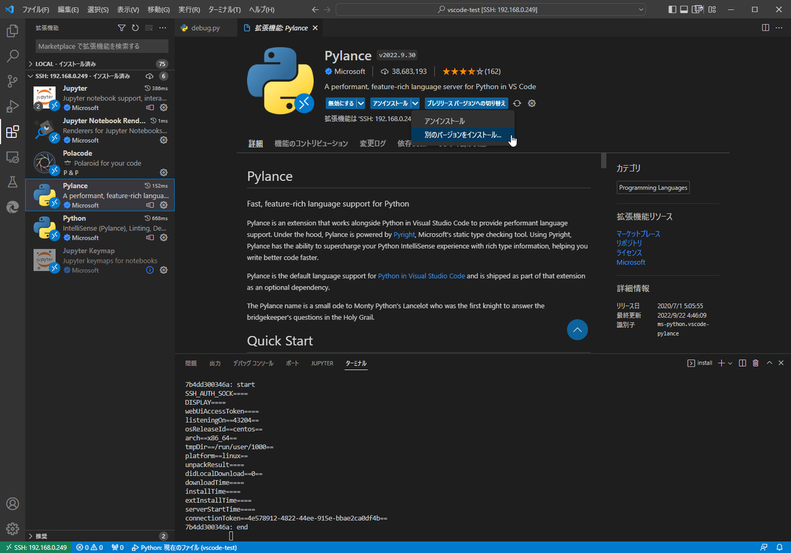
Task: Open debug console panel tab
Action: (x=253, y=363)
